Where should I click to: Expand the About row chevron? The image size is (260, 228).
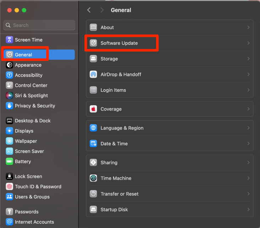pos(248,28)
